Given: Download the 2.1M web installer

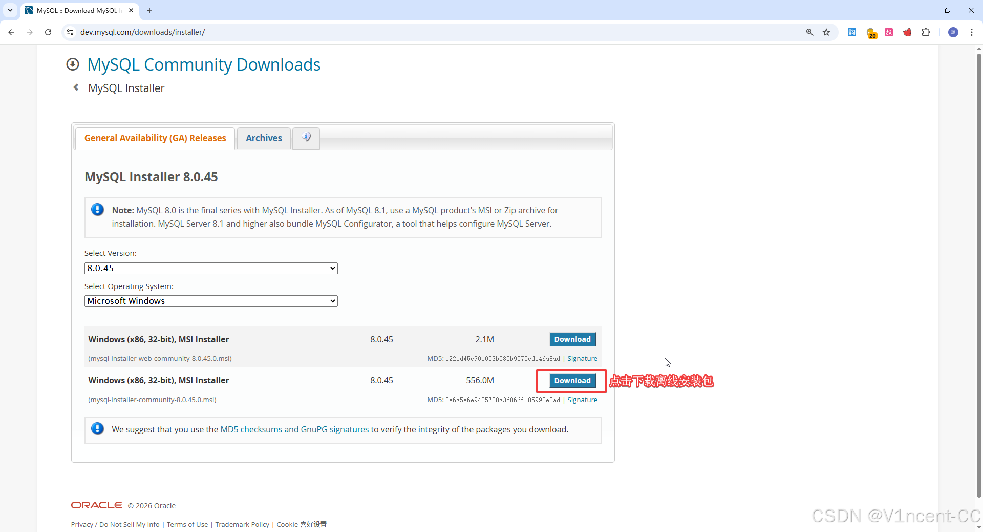Looking at the screenshot, I should pos(572,339).
